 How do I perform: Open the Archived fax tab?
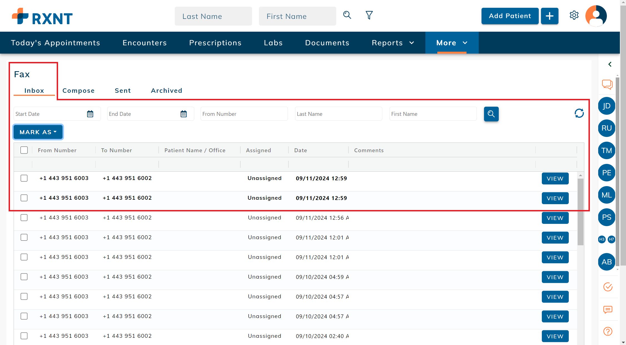[x=166, y=91]
